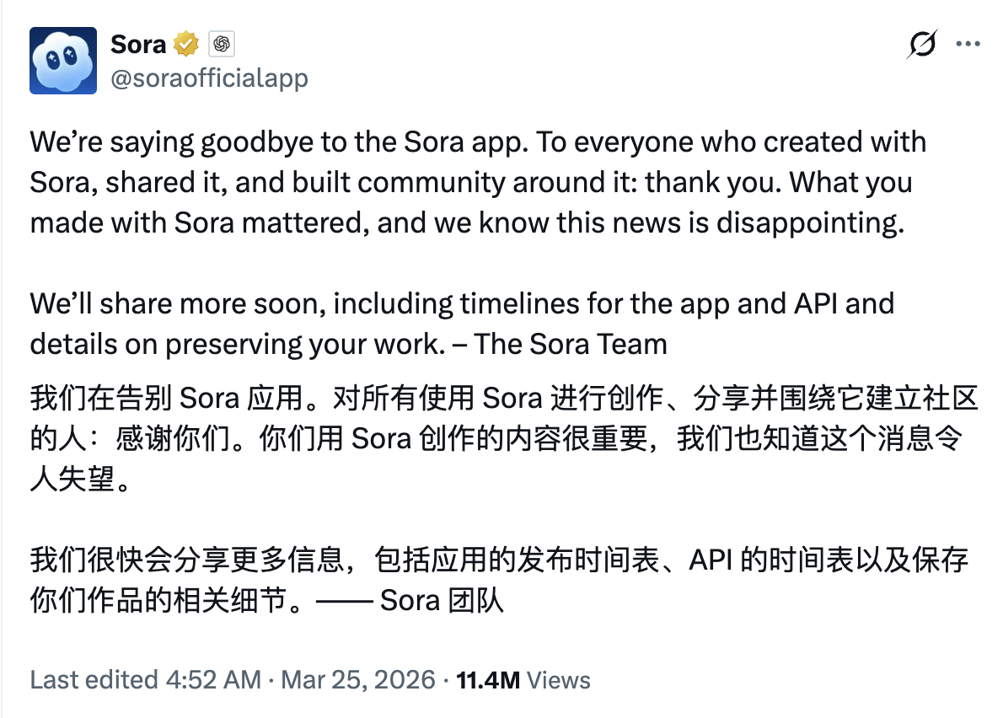Click the Chinese text 人失望

point(72,479)
